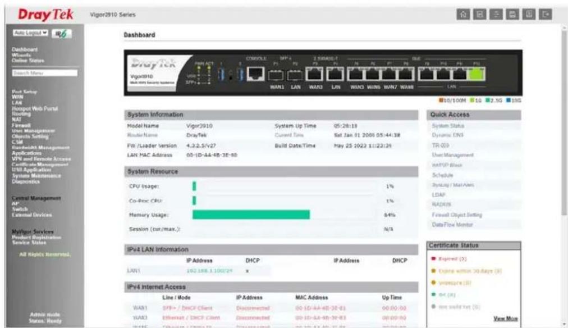
Task: Click the fifth top toolbar icon, before Logout
Action: point(529,14)
